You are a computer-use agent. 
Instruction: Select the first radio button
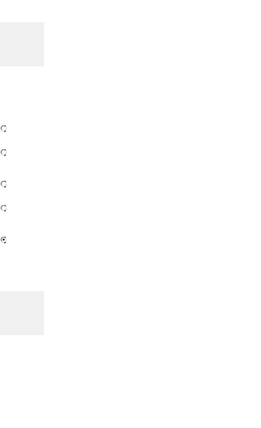[4, 129]
